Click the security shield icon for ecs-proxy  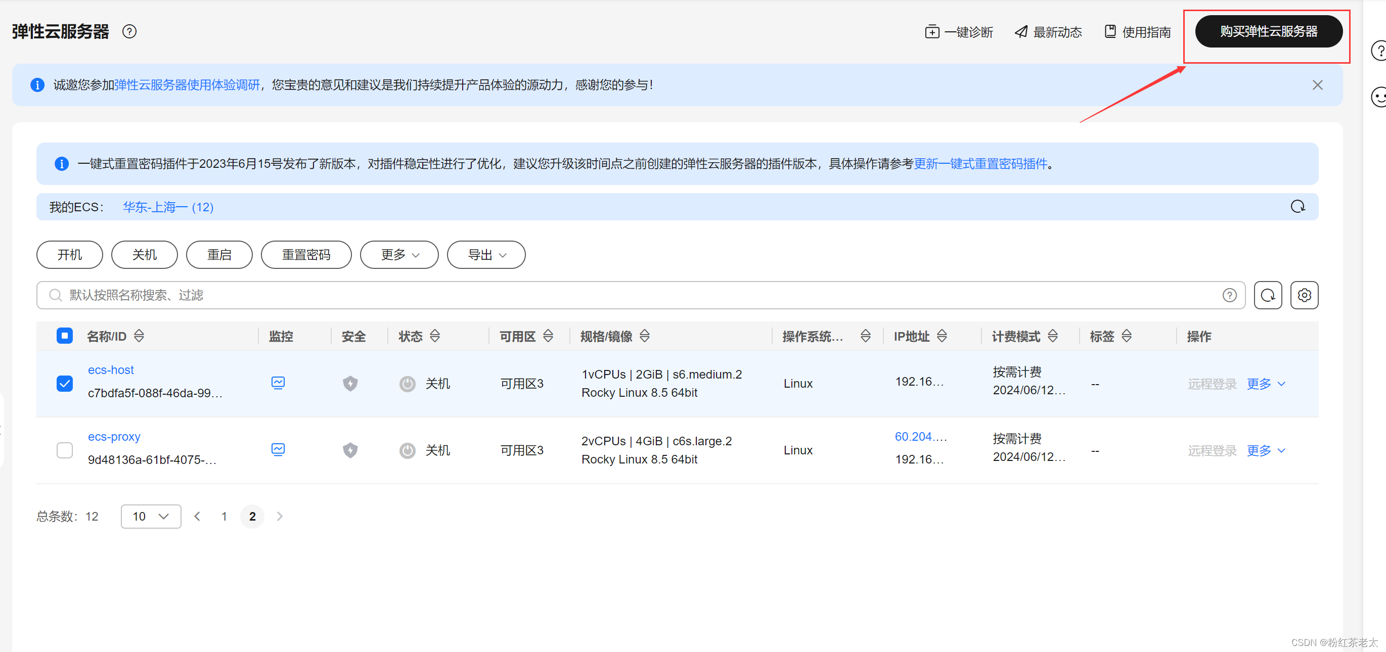pyautogui.click(x=350, y=450)
